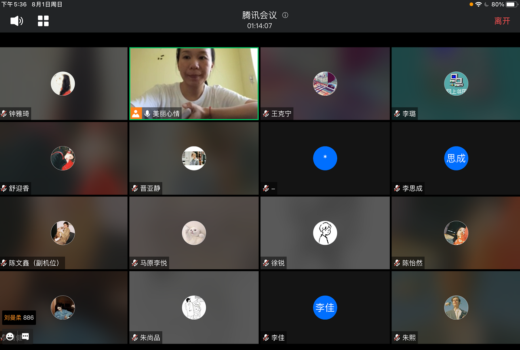Open the chat message bubble icon
Image resolution: width=520 pixels, height=350 pixels.
coord(25,337)
